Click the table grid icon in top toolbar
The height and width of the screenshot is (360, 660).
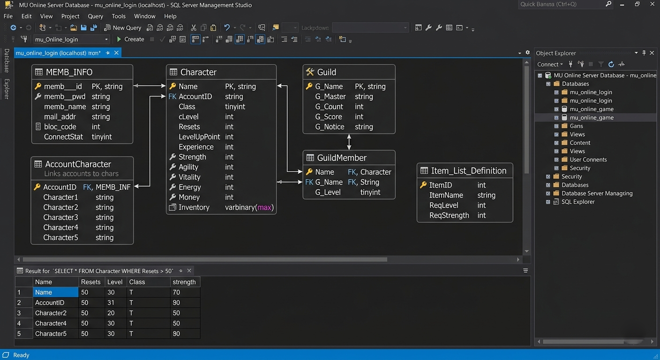[x=449, y=28]
